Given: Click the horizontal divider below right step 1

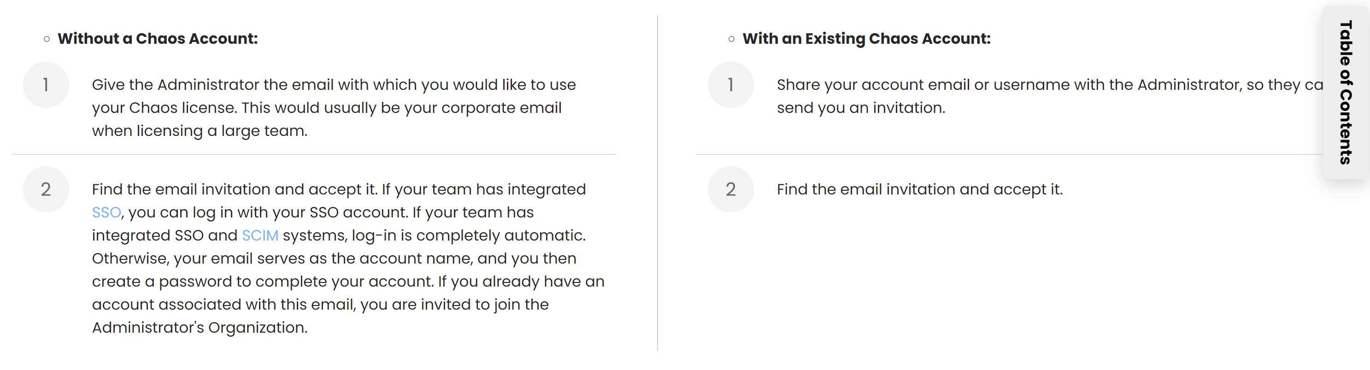Looking at the screenshot, I should click(x=1010, y=155).
